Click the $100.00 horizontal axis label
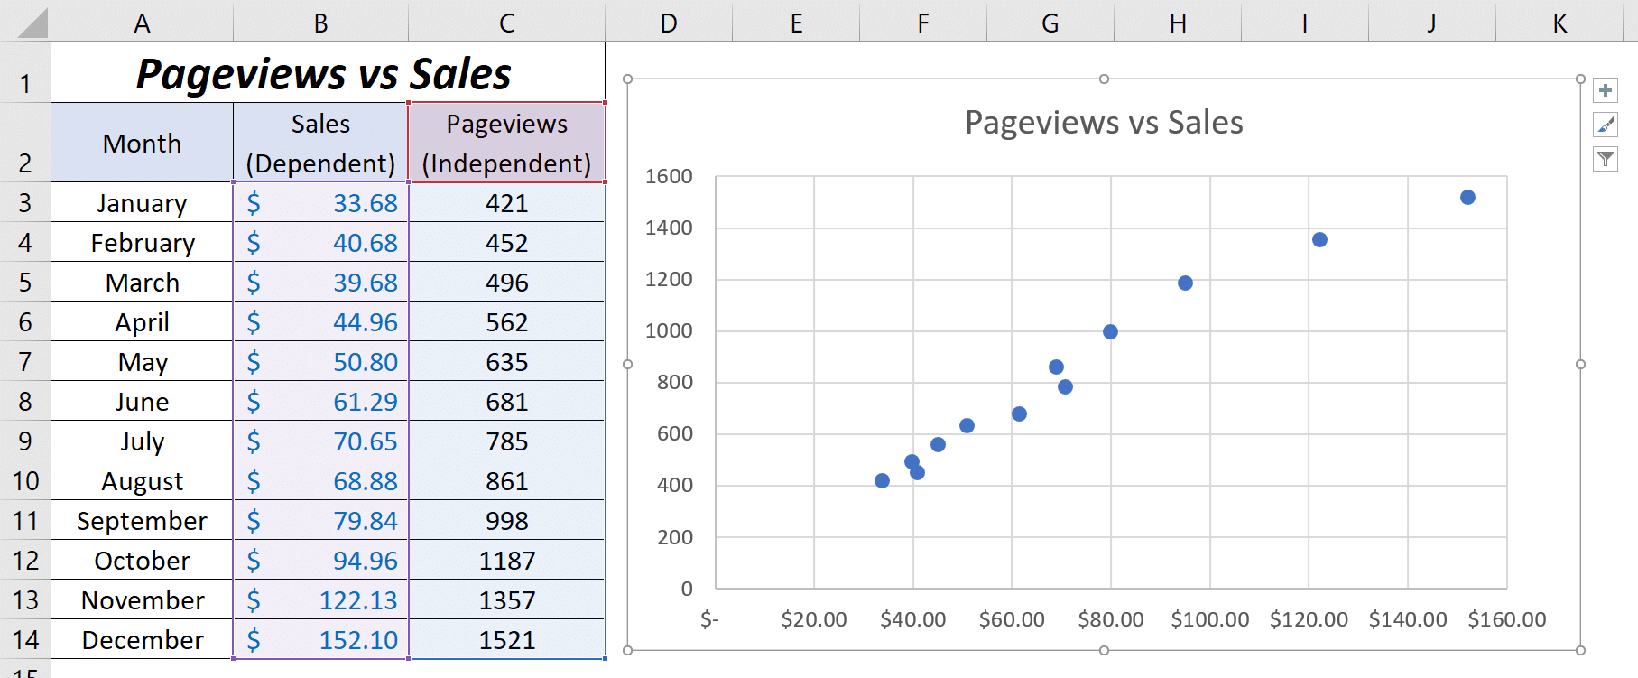This screenshot has width=1638, height=678. click(x=1210, y=619)
